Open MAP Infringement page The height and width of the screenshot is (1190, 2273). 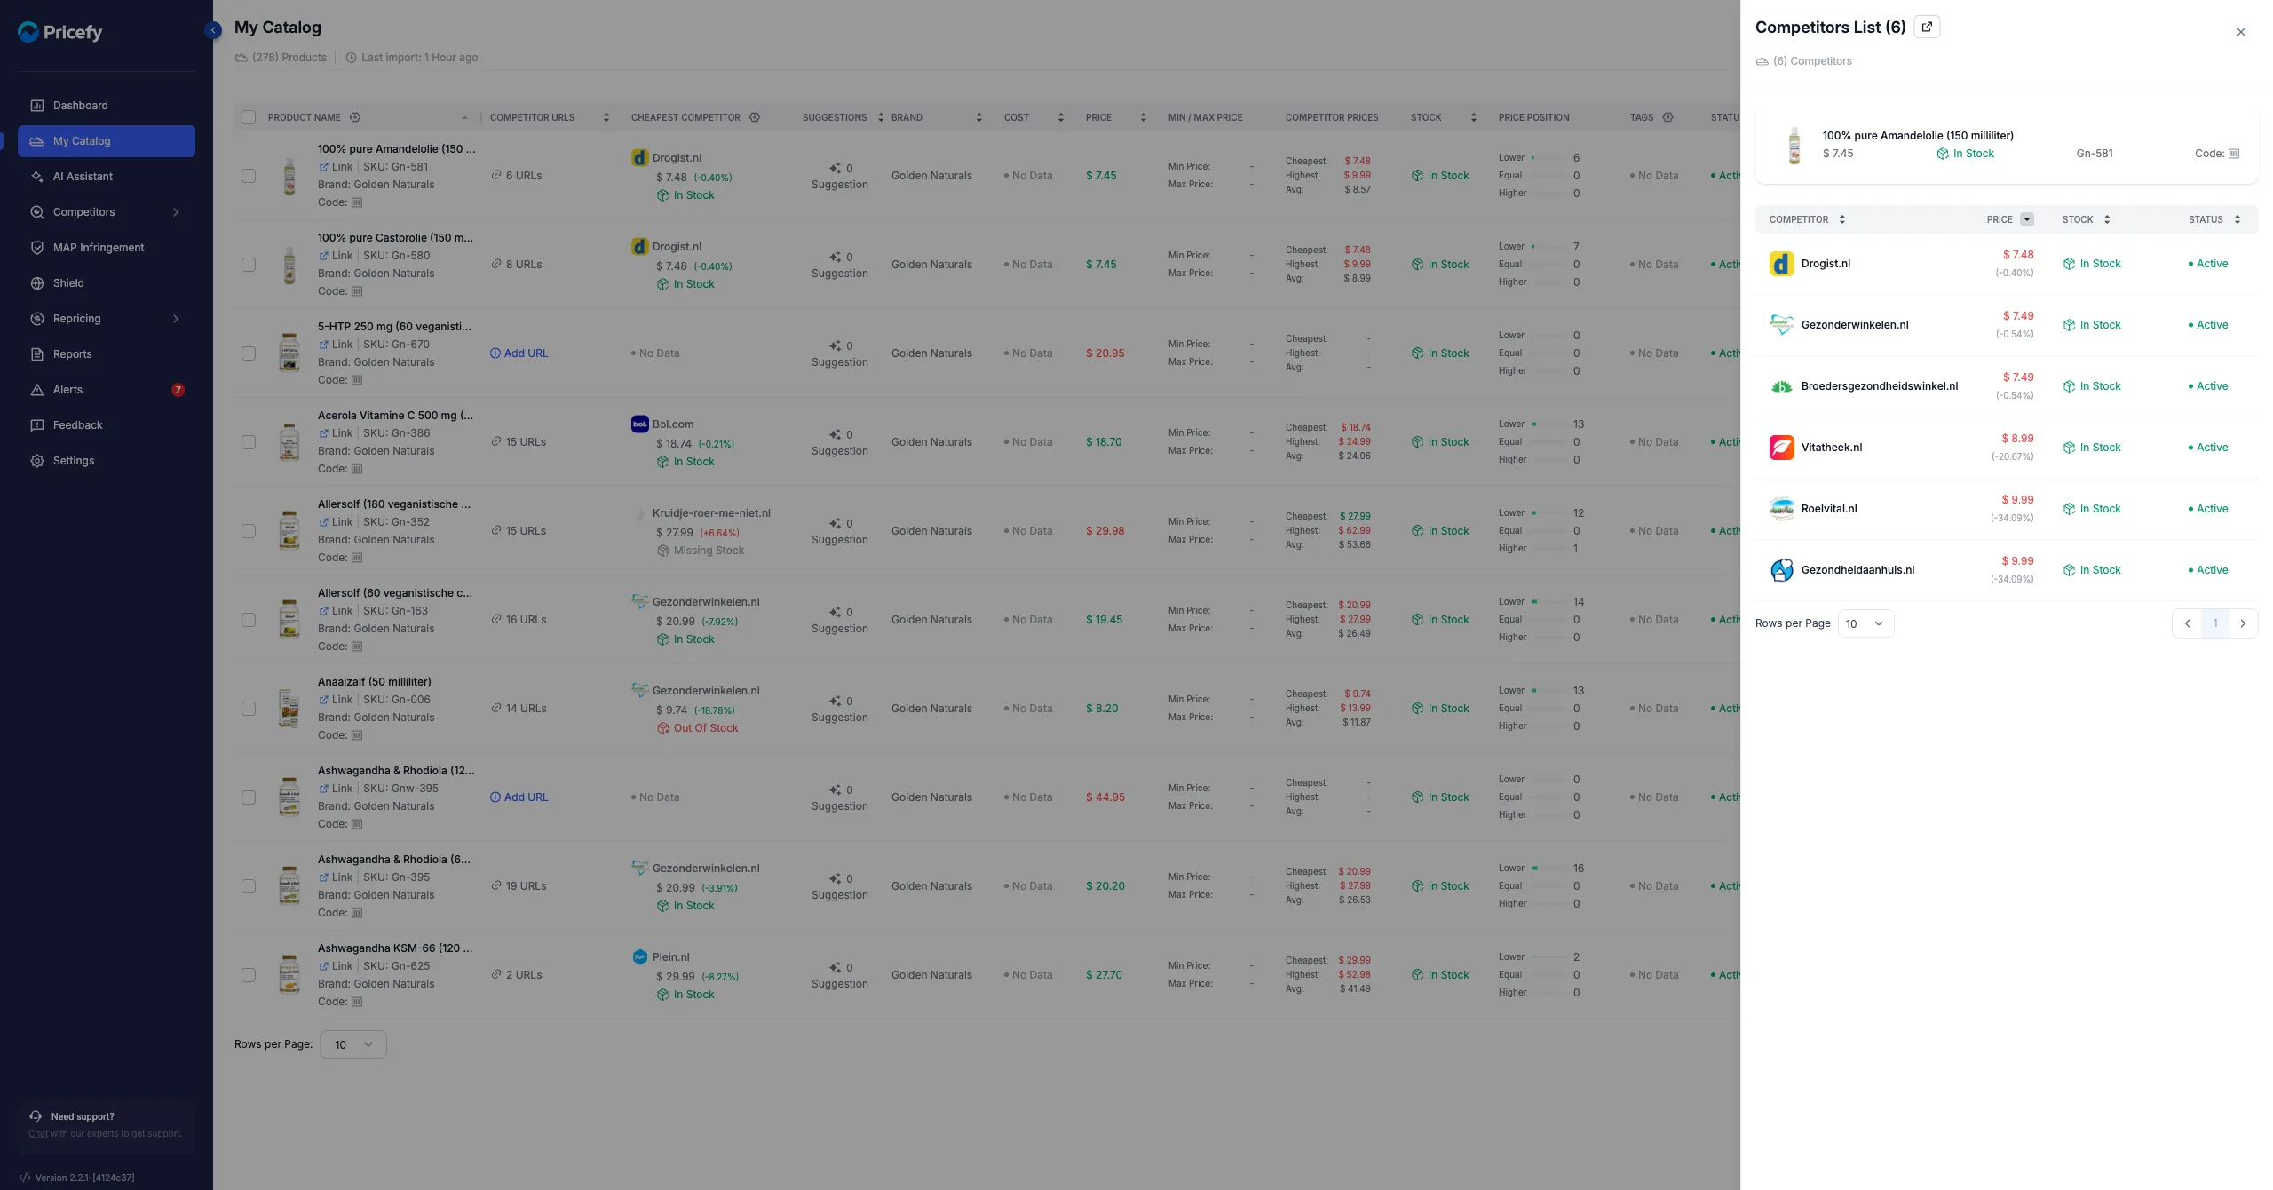pyautogui.click(x=107, y=248)
